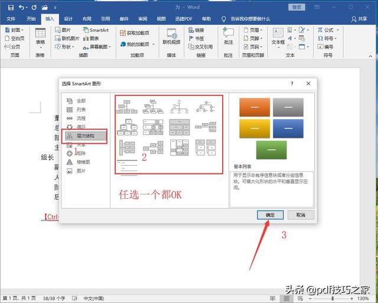
Task: Collapse the ribbon with the chevron
Action: point(370,56)
